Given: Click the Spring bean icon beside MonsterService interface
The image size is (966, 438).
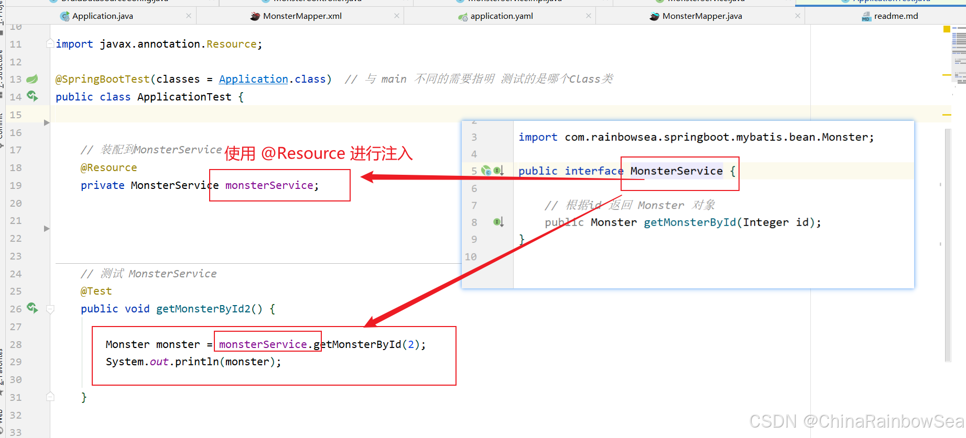Looking at the screenshot, I should pyautogui.click(x=486, y=170).
